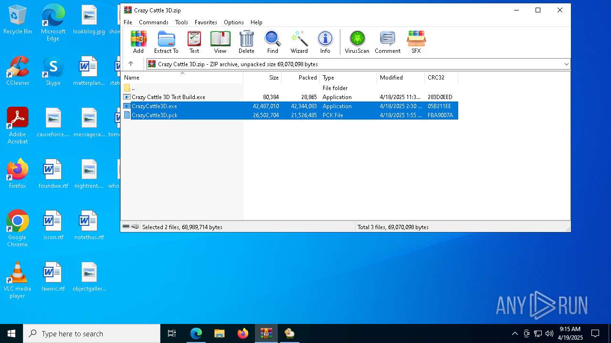Expand the archive path dropdown

tap(566, 64)
